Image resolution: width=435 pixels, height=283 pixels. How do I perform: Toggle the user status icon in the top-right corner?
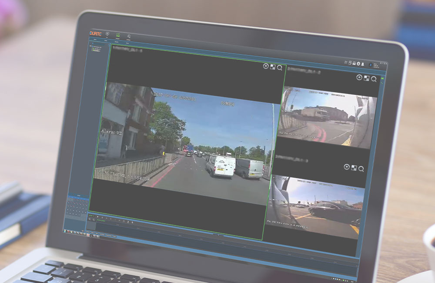tap(371, 64)
